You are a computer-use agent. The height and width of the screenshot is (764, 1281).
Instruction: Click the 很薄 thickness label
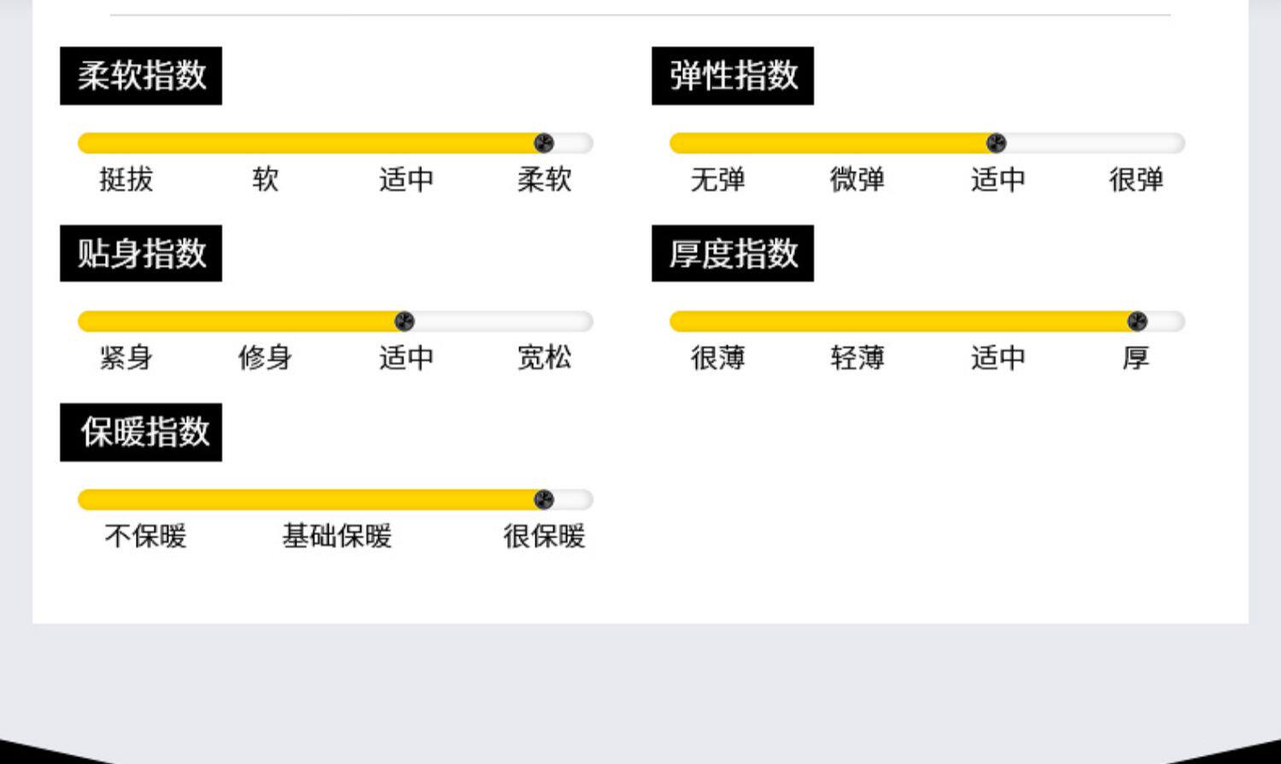pos(717,358)
